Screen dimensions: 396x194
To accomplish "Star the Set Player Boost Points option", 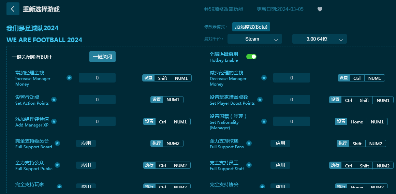I will point(260,100).
